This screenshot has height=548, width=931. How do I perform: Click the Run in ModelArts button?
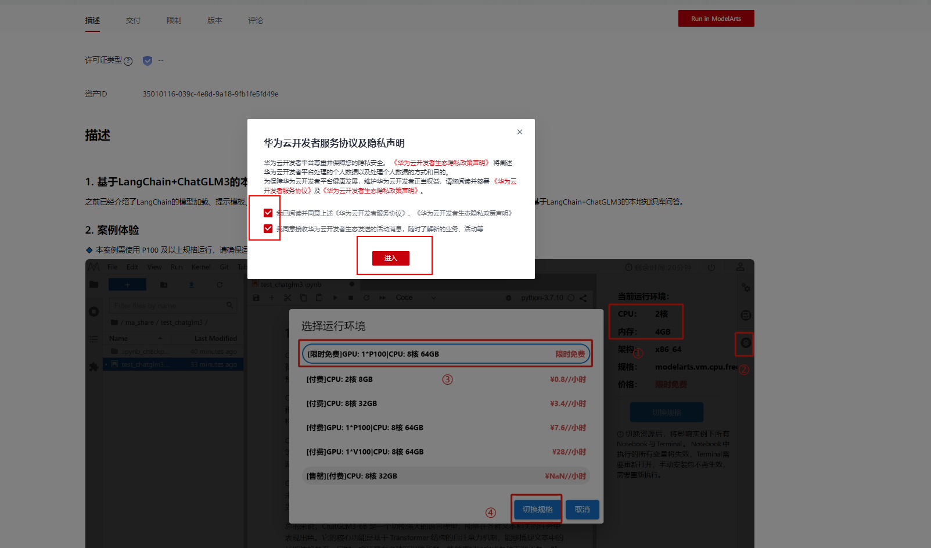point(716,19)
